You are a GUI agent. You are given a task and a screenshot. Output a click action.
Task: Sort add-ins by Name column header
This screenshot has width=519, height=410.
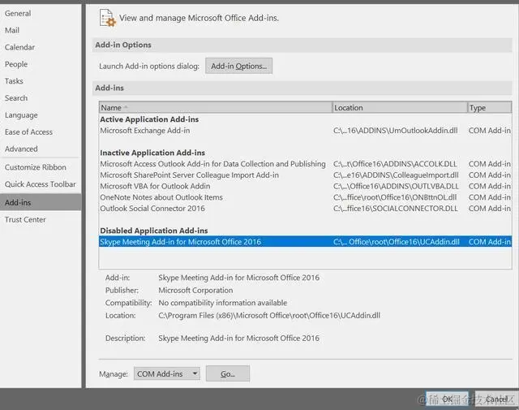216,108
